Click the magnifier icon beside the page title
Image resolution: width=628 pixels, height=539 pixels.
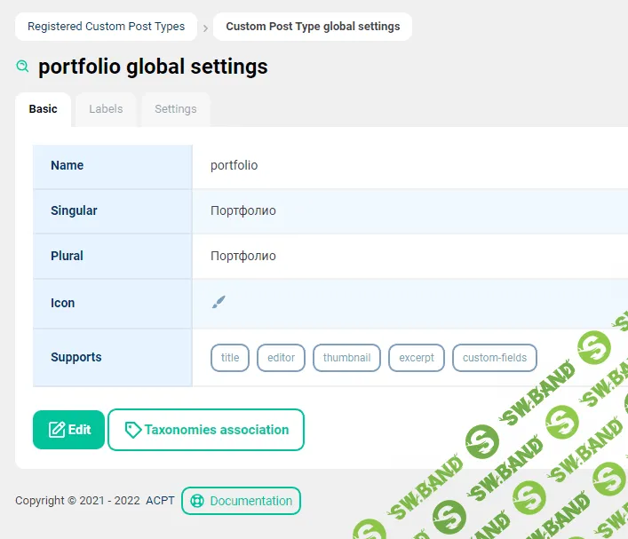22,67
